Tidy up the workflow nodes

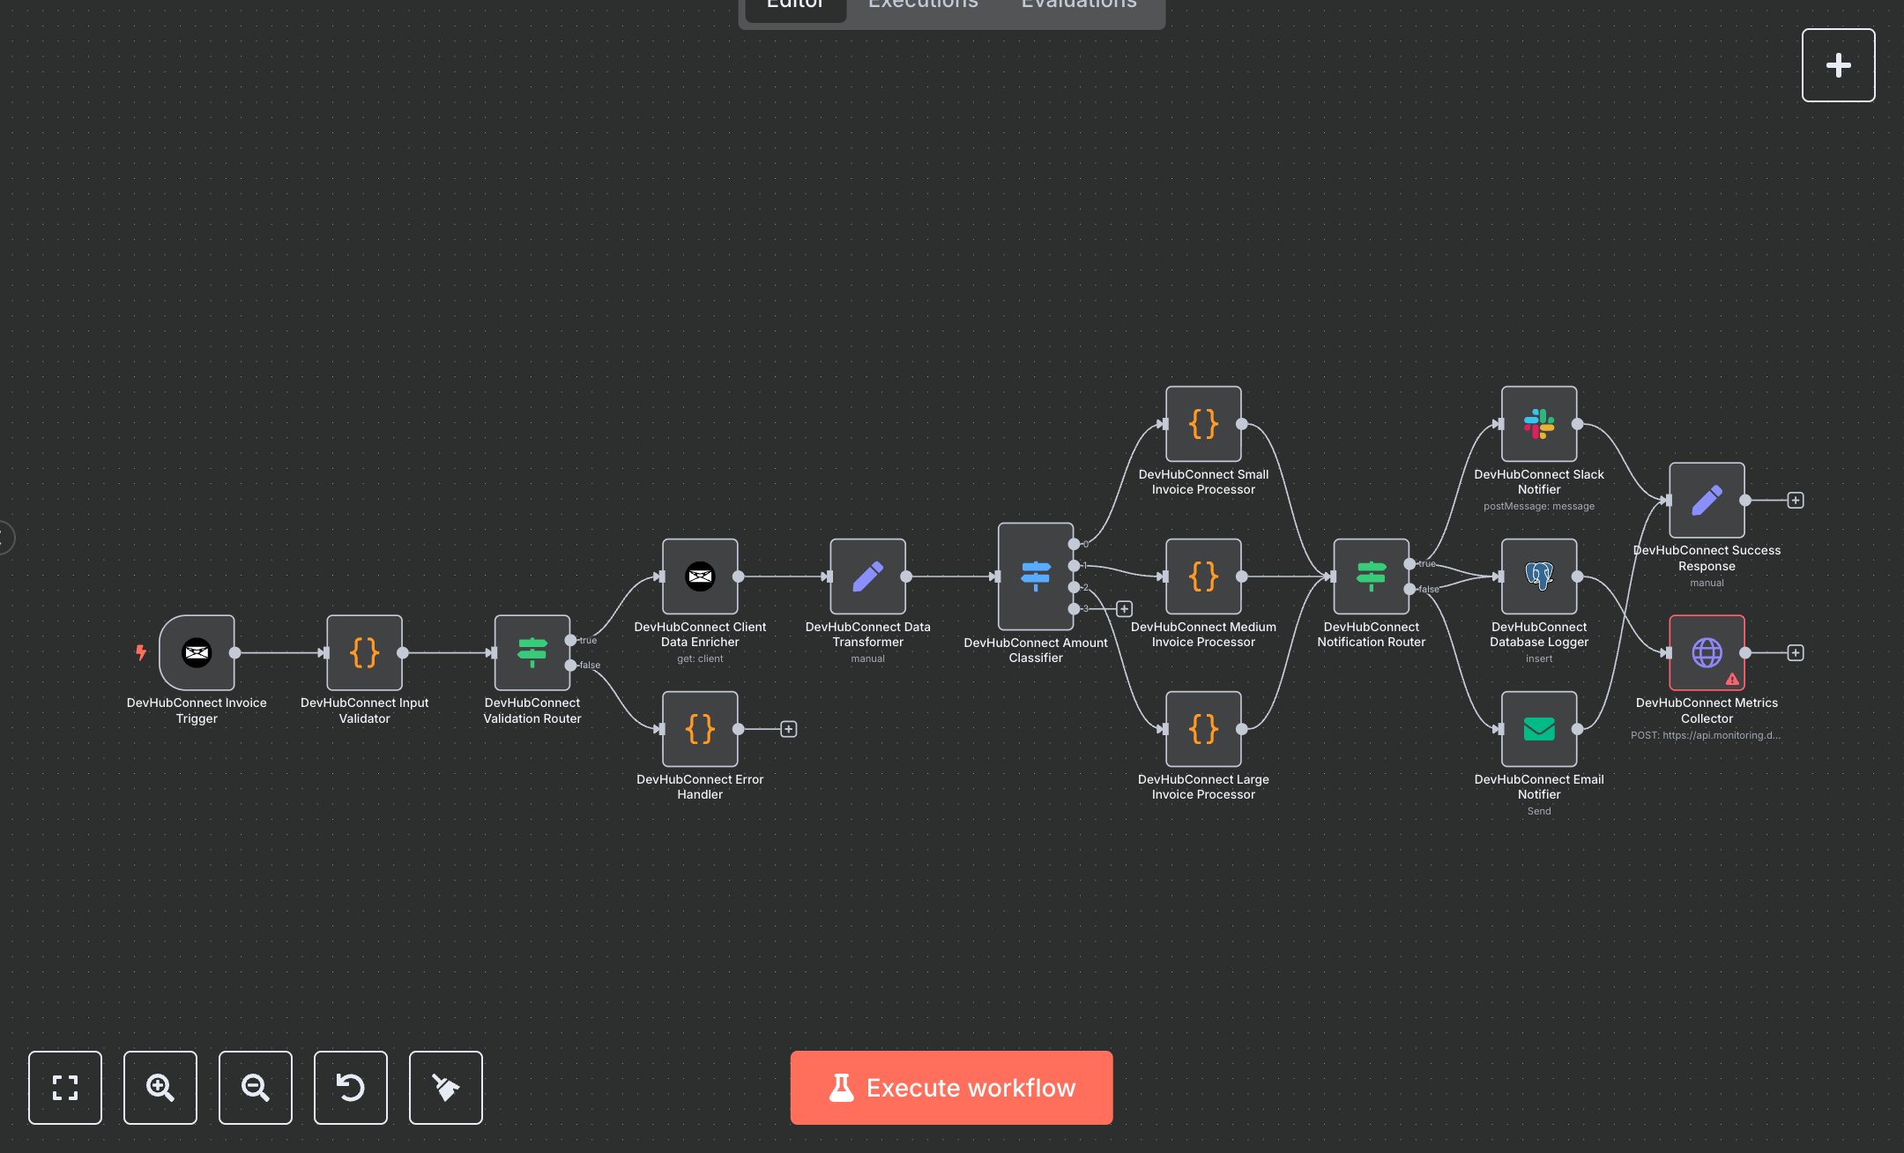coord(445,1087)
